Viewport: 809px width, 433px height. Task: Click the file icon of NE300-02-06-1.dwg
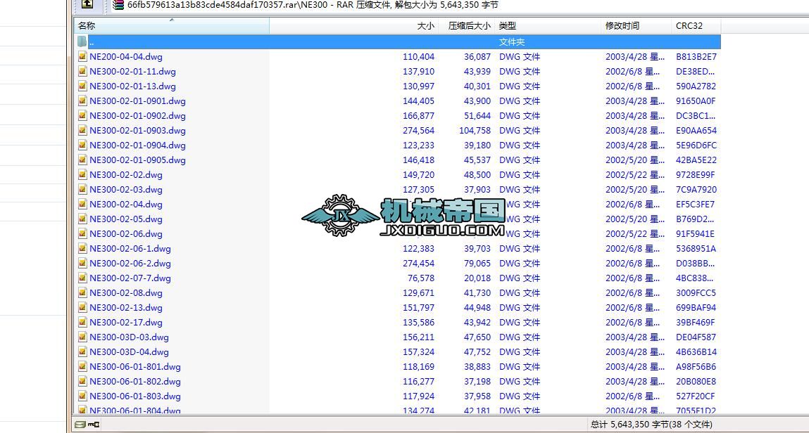tap(82, 249)
